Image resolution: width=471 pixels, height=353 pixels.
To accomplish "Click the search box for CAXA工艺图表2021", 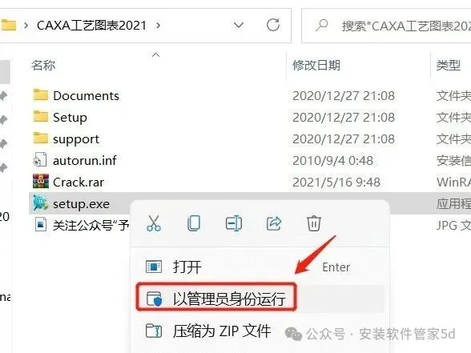I will (388, 26).
